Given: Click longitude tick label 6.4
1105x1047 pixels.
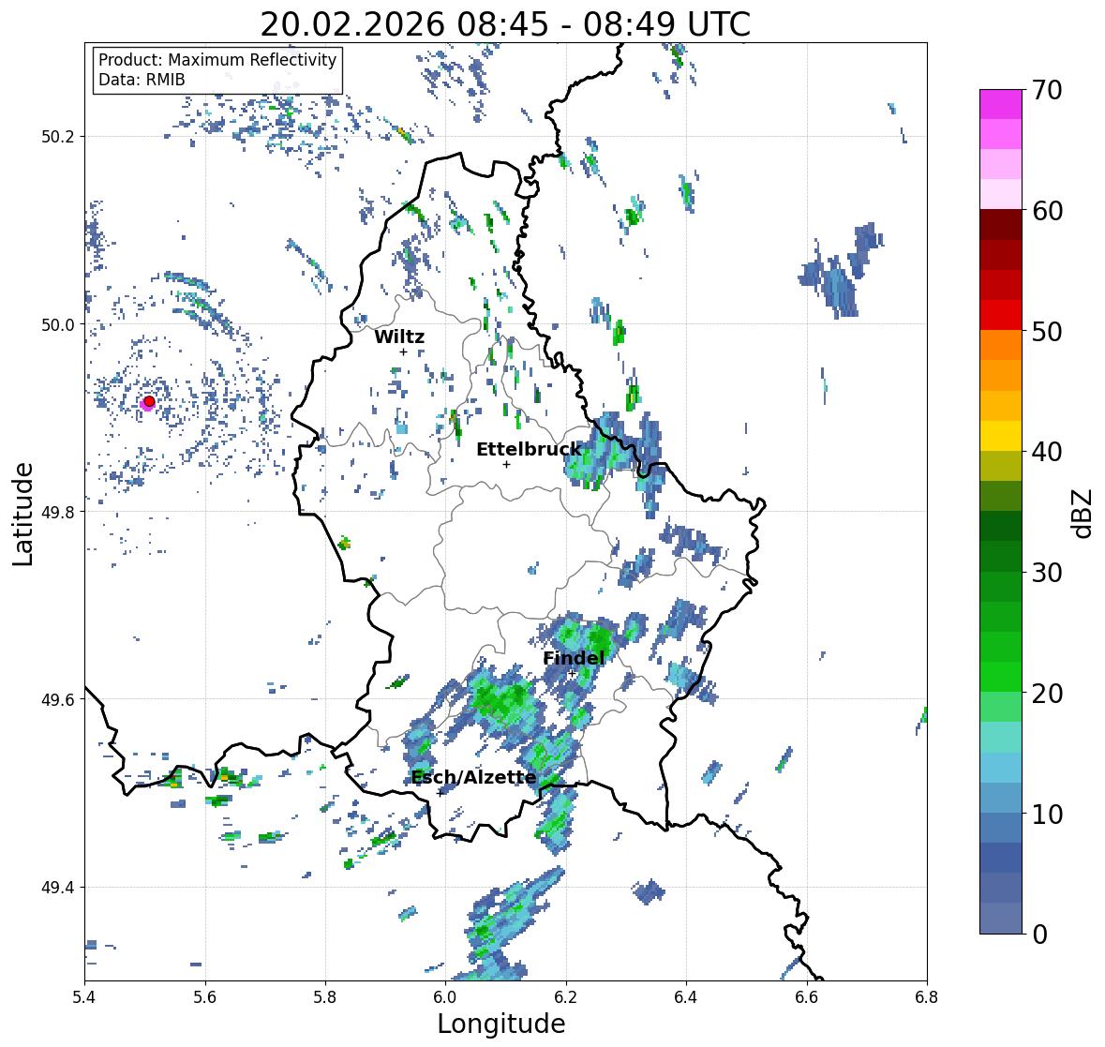Looking at the screenshot, I should [686, 997].
